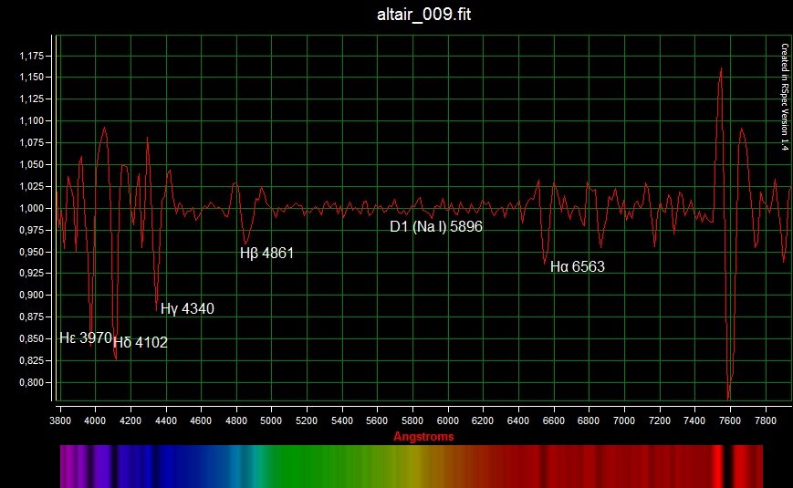Click the Hε 3970 annotation
Image resolution: width=793 pixels, height=488 pixels.
click(86, 337)
